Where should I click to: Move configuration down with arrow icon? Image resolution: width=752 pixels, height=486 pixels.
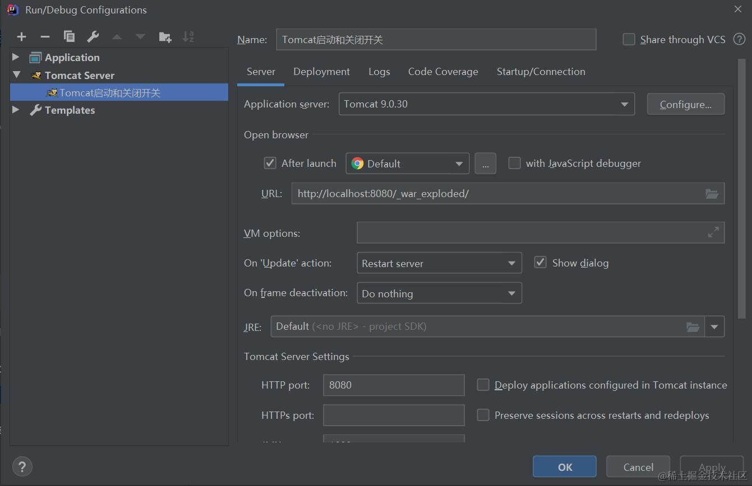click(x=140, y=37)
